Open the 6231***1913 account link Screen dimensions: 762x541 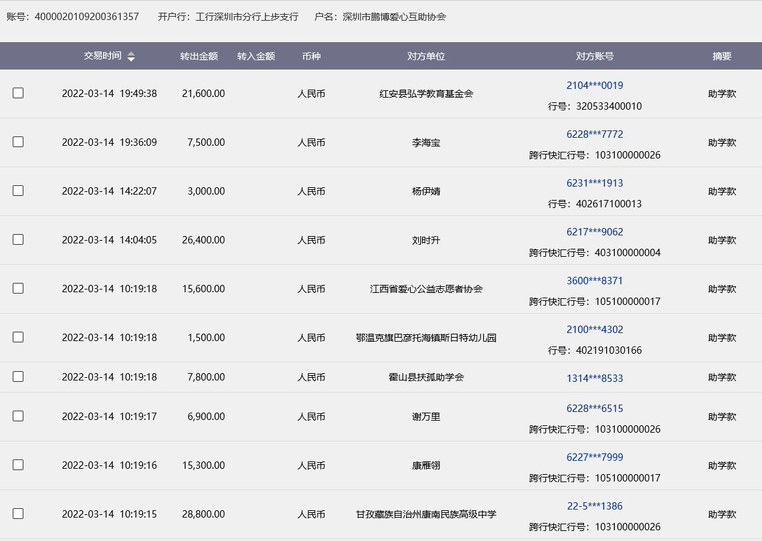(595, 183)
